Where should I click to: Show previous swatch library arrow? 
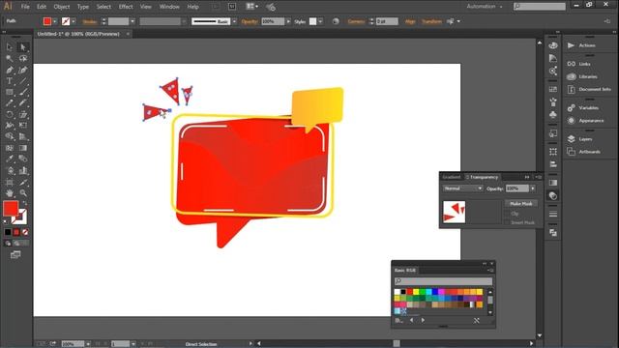[411, 320]
